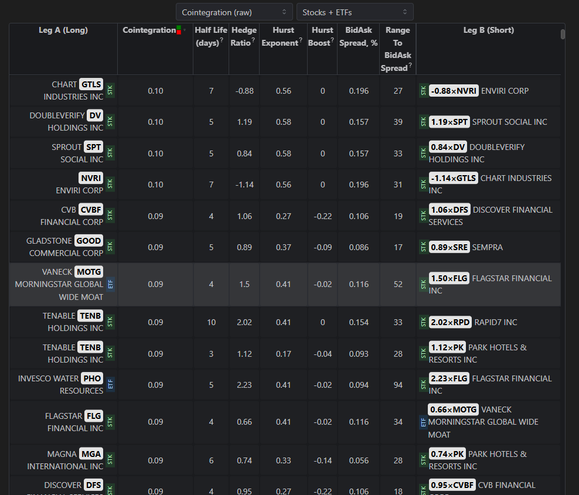Click the STK tag beside GTLS
This screenshot has height=495, width=579.
[x=110, y=90]
